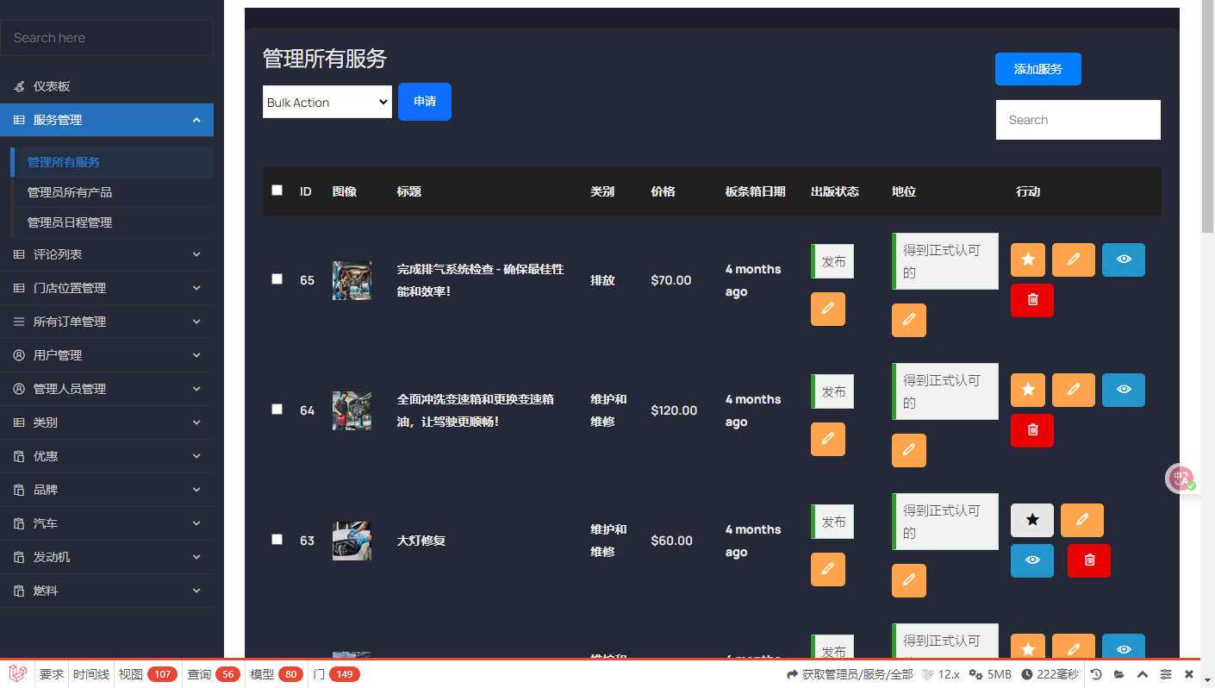Check the checkbox for service 64
This screenshot has height=688, width=1215.
click(x=277, y=409)
